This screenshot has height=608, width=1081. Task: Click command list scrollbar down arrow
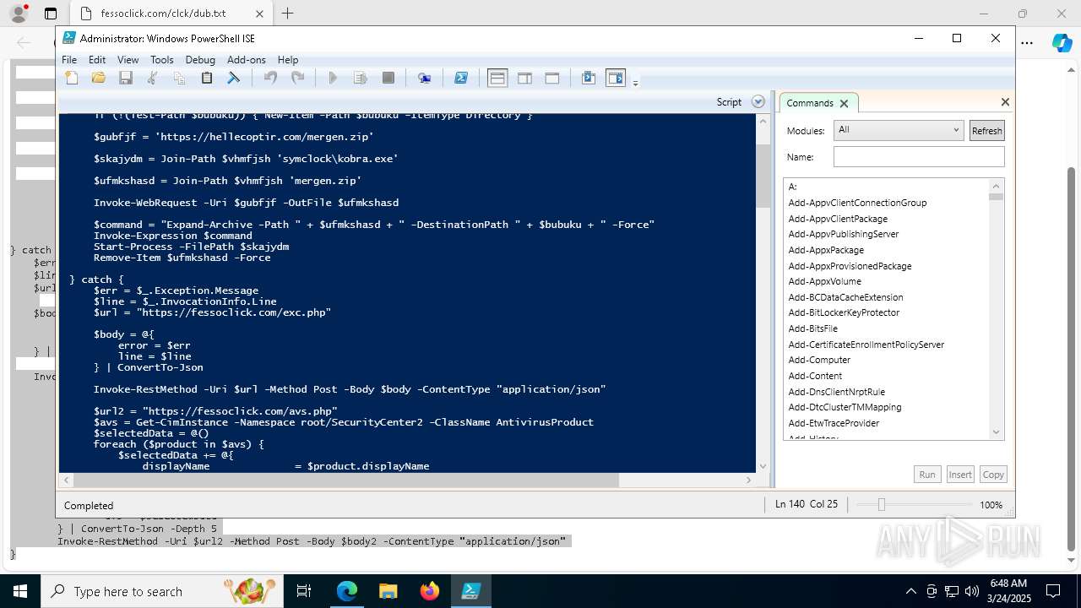[996, 432]
